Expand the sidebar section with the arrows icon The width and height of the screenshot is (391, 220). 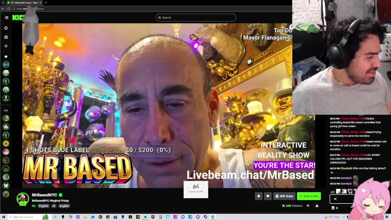point(6,110)
